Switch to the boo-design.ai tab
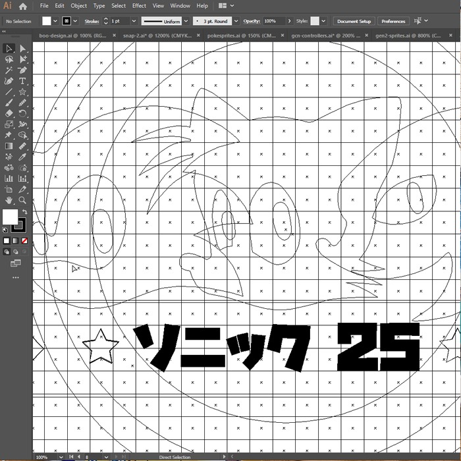Screen dimensions: 461x461 72,36
